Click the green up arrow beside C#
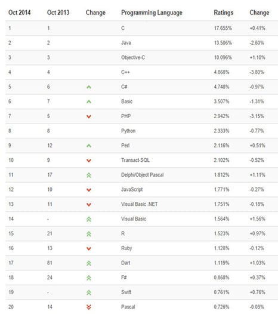Viewport: 278px width, 314px height. (x=89, y=87)
